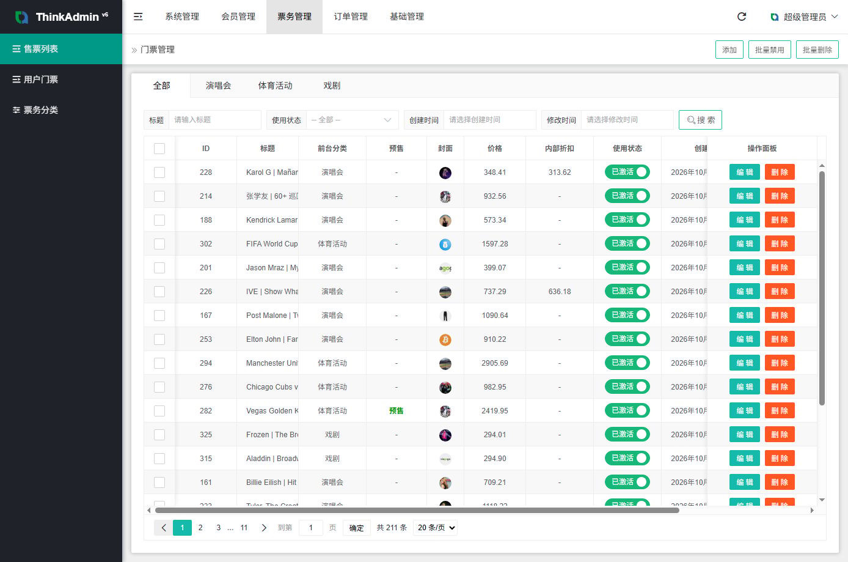
Task: Click the horizontal table scrollbar
Action: tap(417, 510)
